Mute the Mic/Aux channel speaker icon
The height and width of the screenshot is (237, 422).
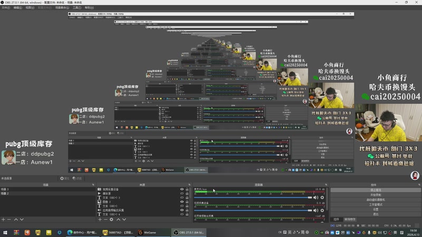pyautogui.click(x=315, y=197)
